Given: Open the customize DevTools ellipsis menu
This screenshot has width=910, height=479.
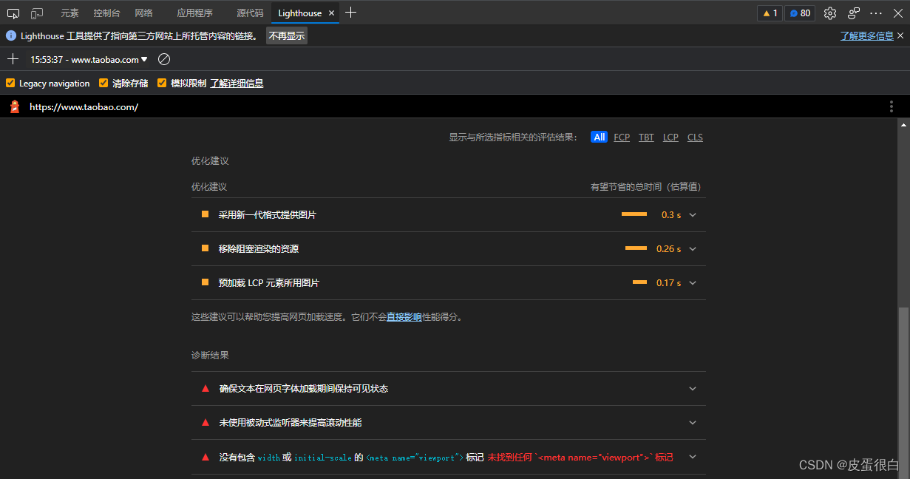Looking at the screenshot, I should coord(876,13).
